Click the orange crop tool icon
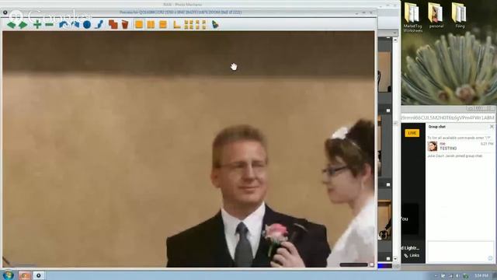 click(x=177, y=25)
